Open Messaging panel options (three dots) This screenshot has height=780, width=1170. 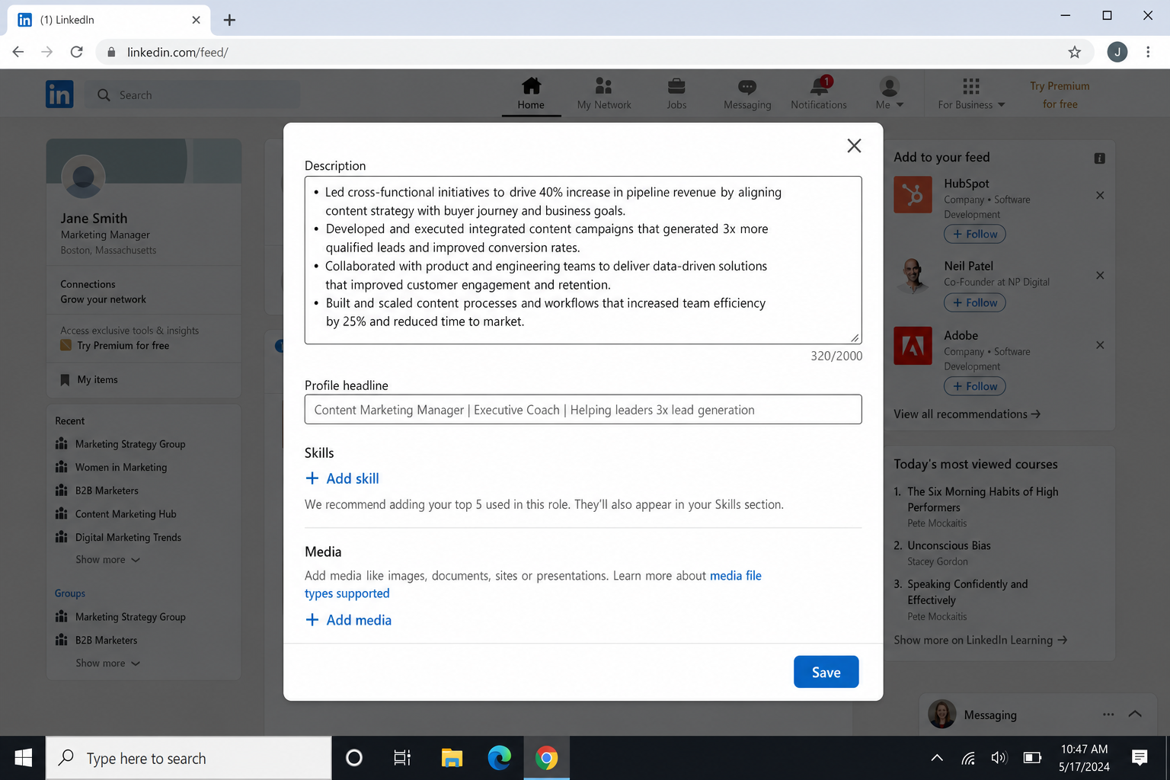click(1108, 714)
